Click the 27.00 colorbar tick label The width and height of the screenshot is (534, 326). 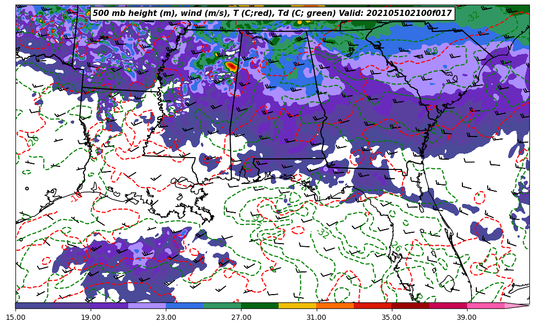[x=241, y=317]
